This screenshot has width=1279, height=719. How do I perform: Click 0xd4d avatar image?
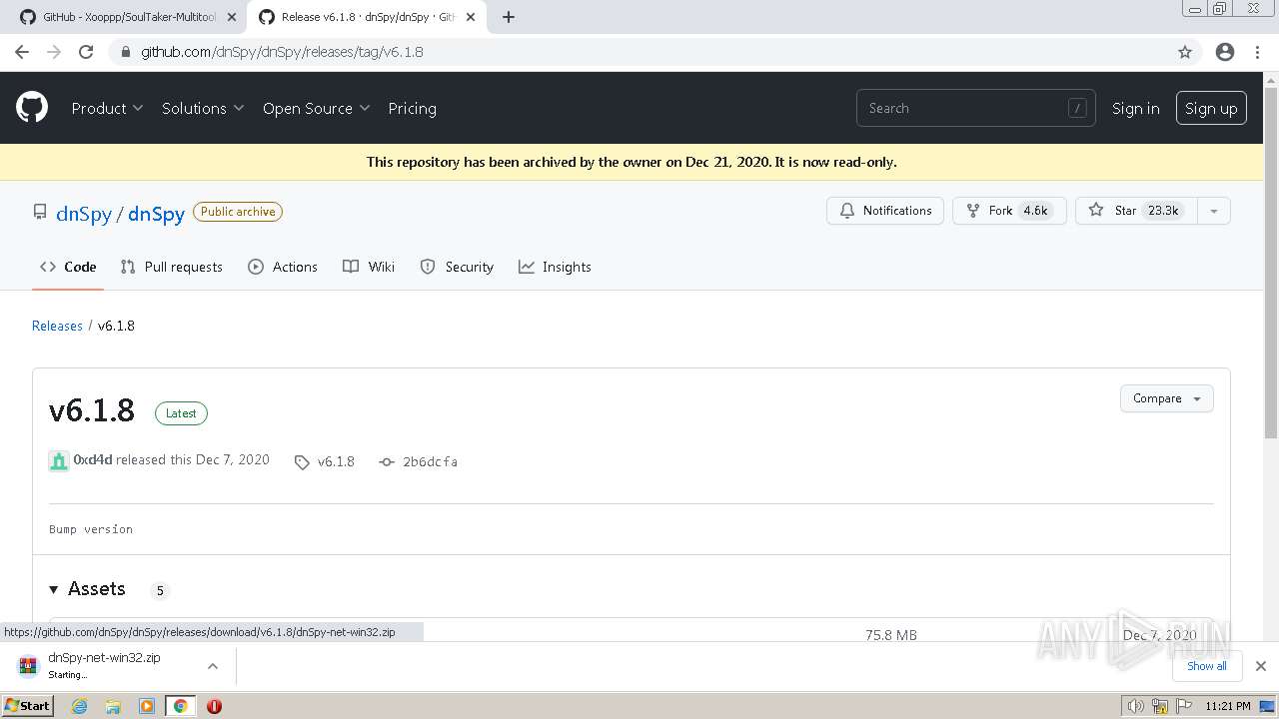pos(59,460)
